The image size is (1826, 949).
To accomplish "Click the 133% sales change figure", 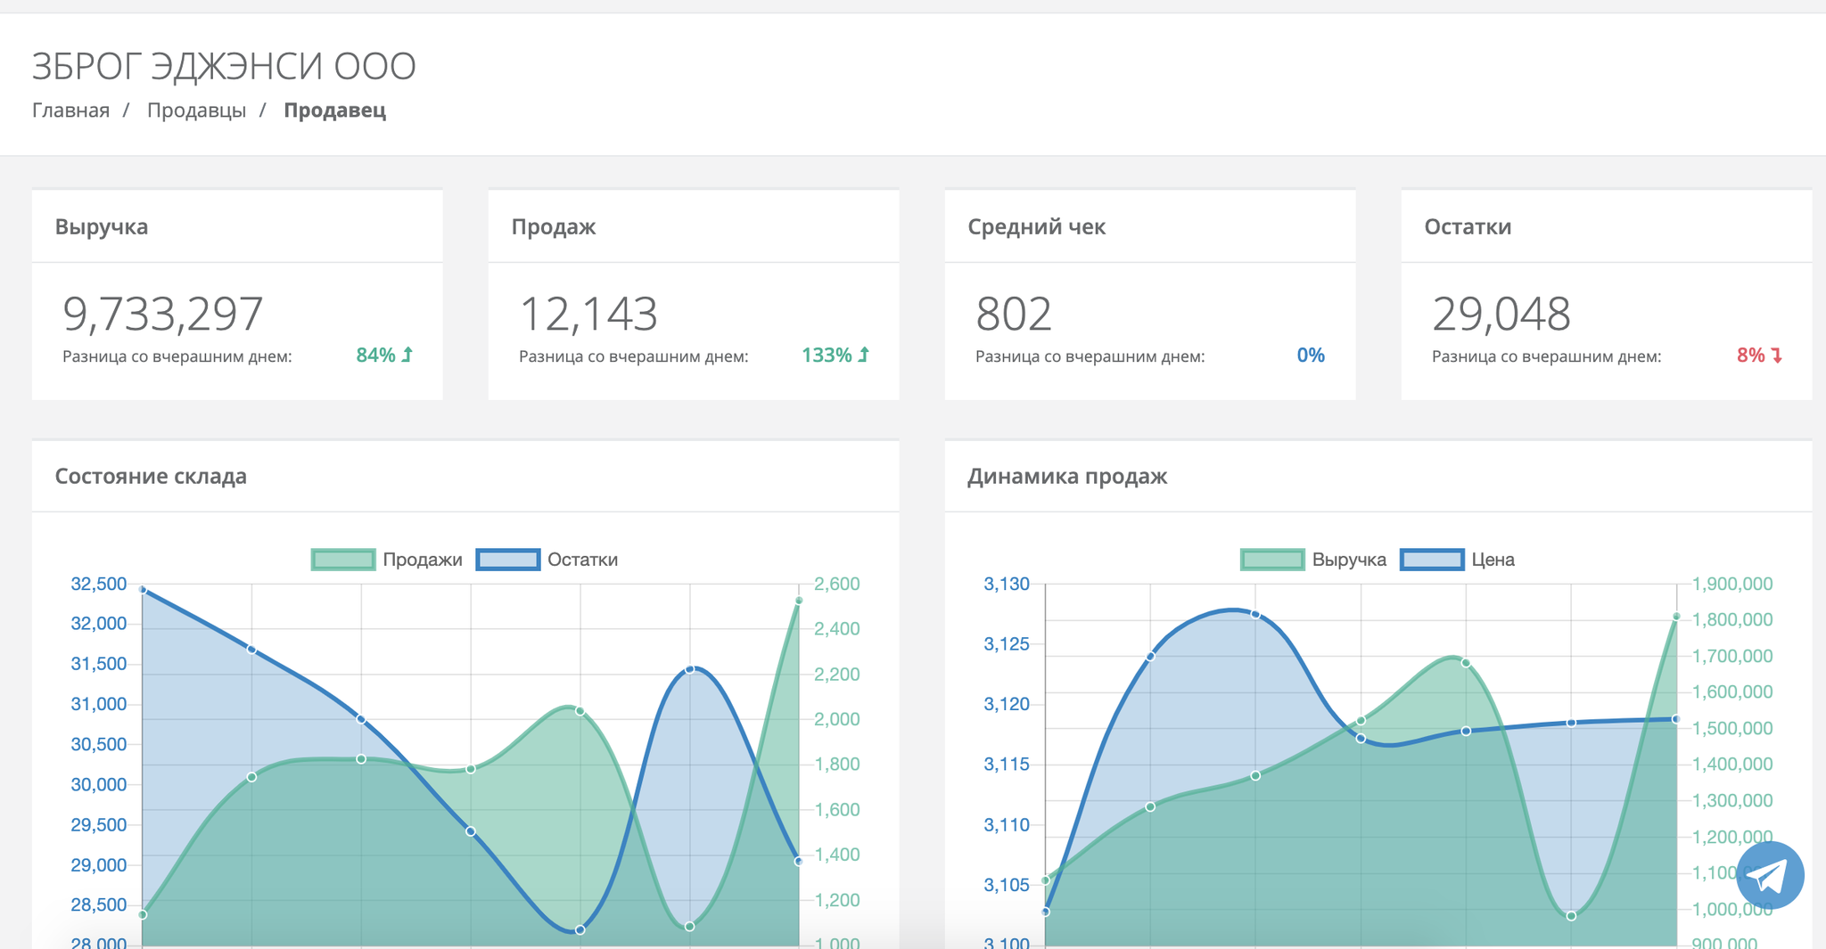I will tap(827, 355).
